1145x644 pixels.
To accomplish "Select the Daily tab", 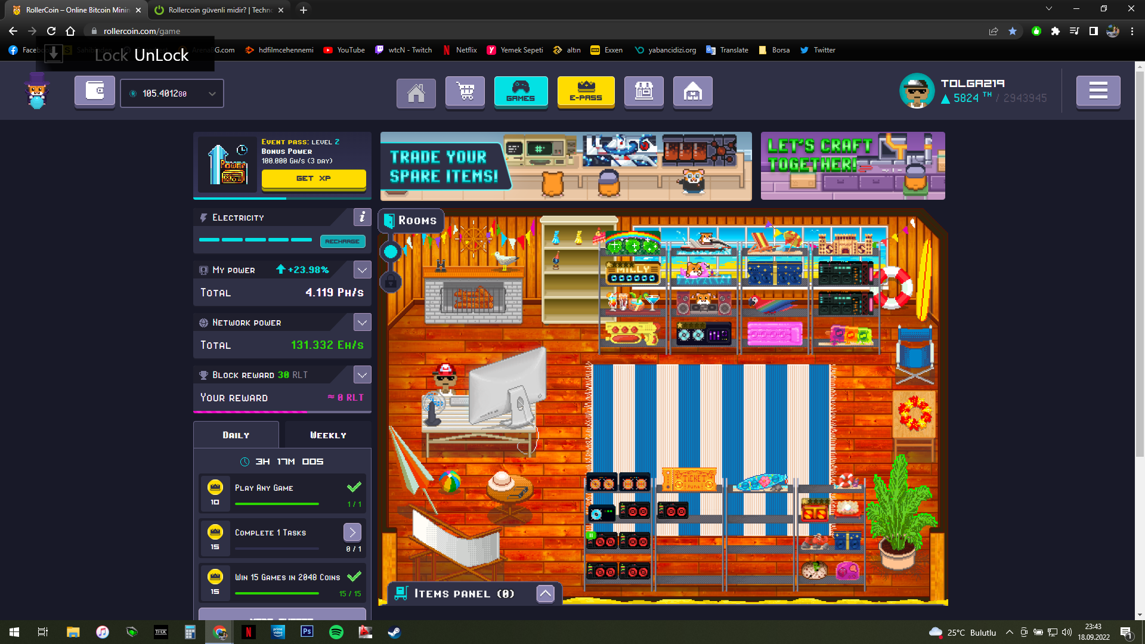I will (x=236, y=435).
